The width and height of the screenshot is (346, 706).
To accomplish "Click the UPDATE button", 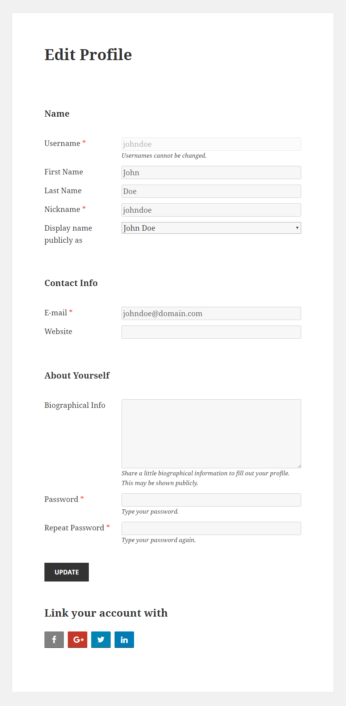I will point(67,572).
